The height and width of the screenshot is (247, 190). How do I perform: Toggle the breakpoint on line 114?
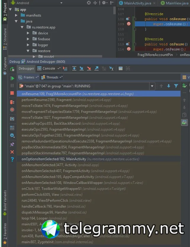(129, 49)
